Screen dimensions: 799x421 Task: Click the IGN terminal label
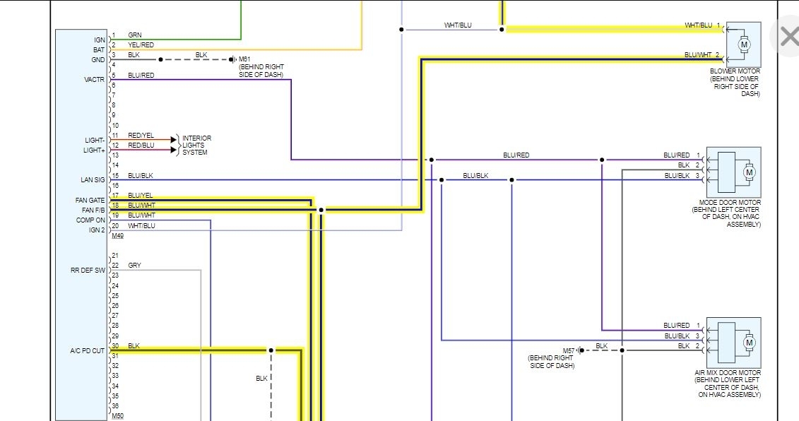tap(100, 40)
